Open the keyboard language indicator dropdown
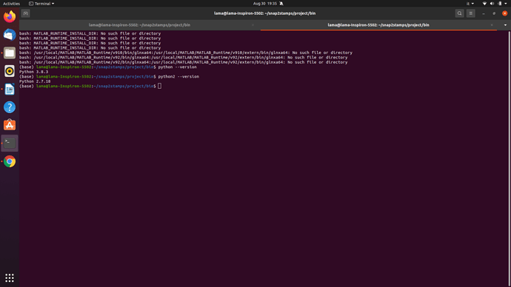The width and height of the screenshot is (511, 287). pos(470,4)
